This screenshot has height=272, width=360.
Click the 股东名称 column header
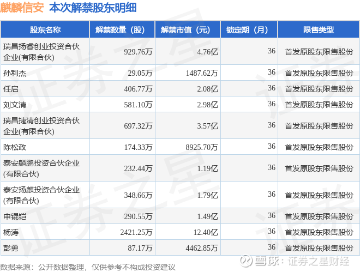click(x=45, y=29)
